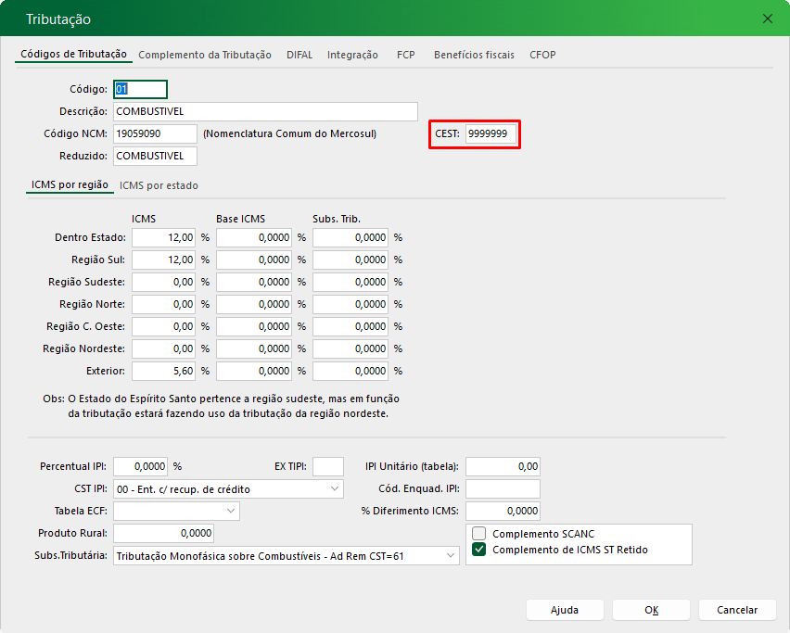Focus the Código NCM field
Image resolution: width=790 pixels, height=633 pixels.
point(155,133)
